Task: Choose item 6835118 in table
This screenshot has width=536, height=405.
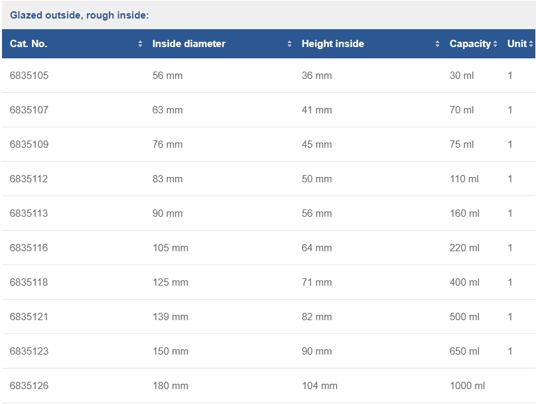Action: [29, 282]
